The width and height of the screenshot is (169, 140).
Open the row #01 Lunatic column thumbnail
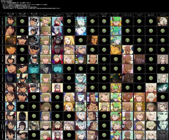tap(163, 21)
